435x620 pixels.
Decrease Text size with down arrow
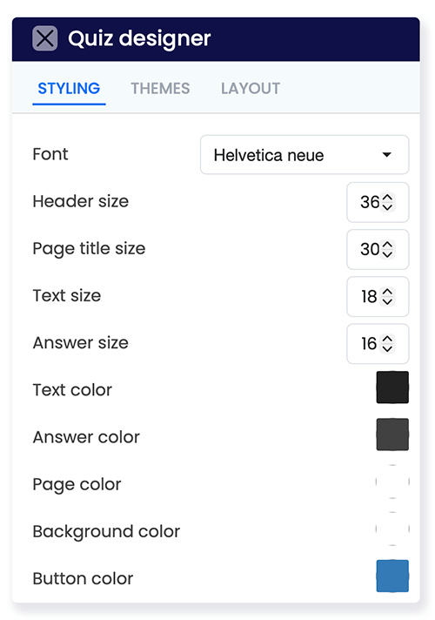click(388, 301)
